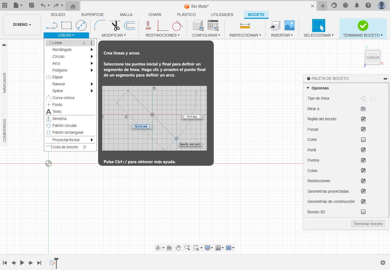390x270 pixels.
Task: Enable the Corte checkbox
Action: 363,140
